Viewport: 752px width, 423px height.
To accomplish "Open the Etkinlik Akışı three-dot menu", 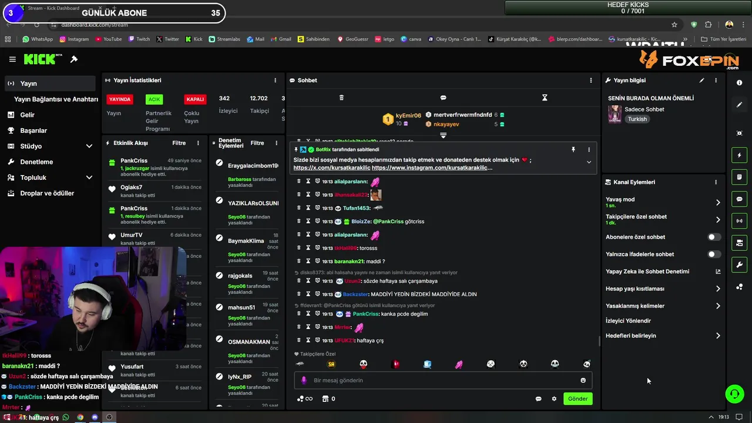I will point(198,143).
